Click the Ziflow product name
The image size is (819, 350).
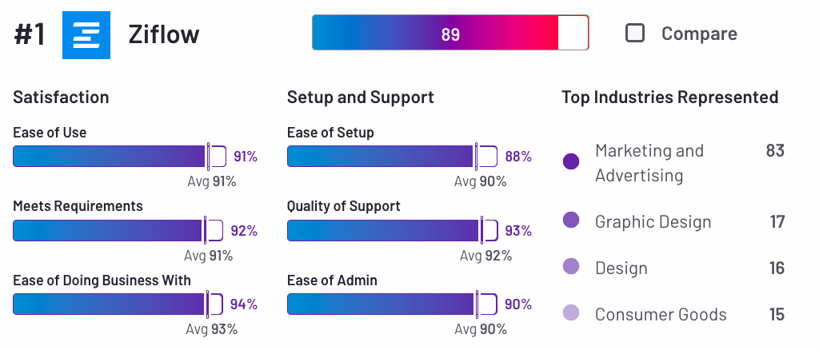(164, 35)
